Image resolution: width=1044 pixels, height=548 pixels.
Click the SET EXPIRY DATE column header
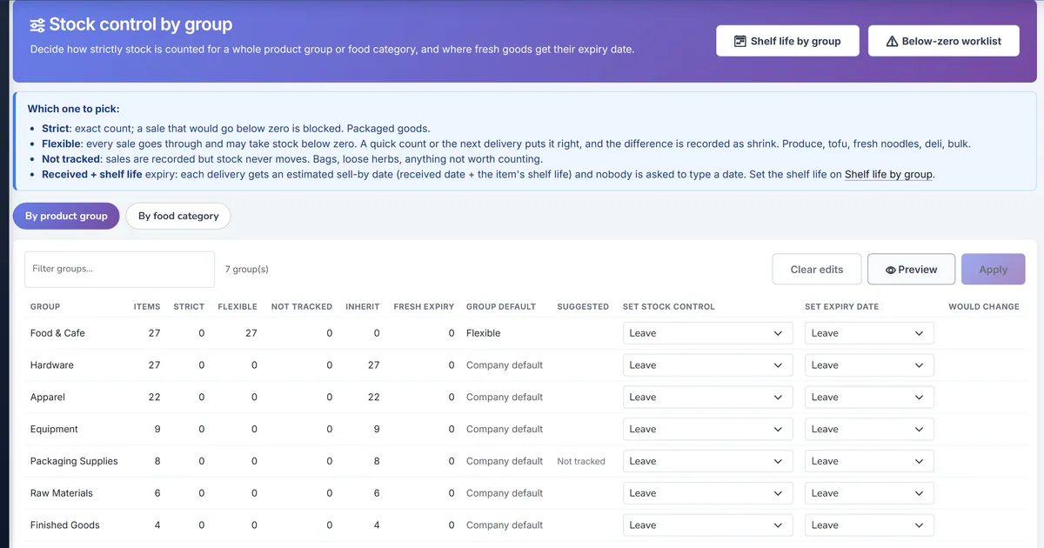(x=841, y=306)
